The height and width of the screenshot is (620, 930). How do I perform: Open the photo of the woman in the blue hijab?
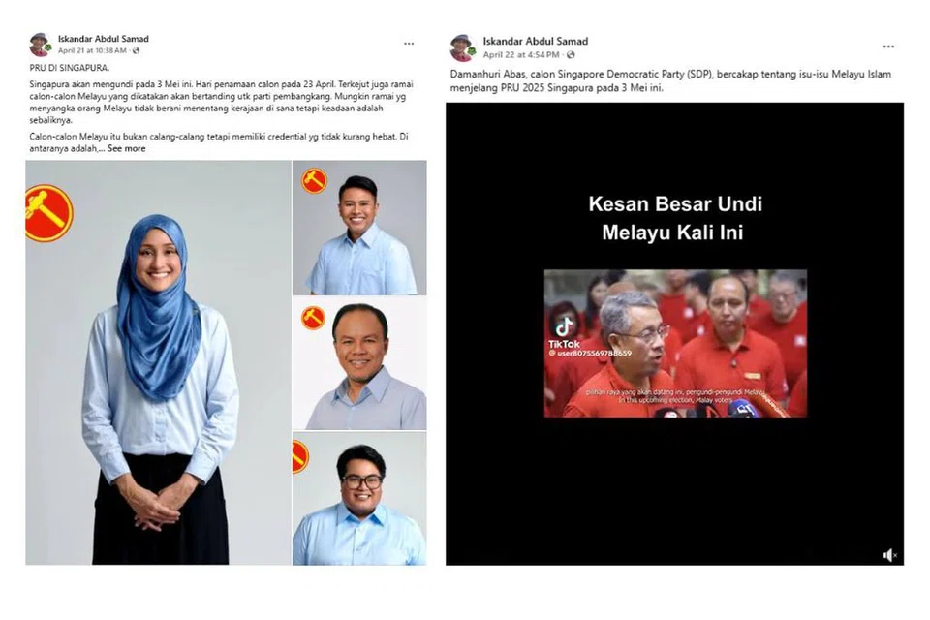[x=158, y=362]
